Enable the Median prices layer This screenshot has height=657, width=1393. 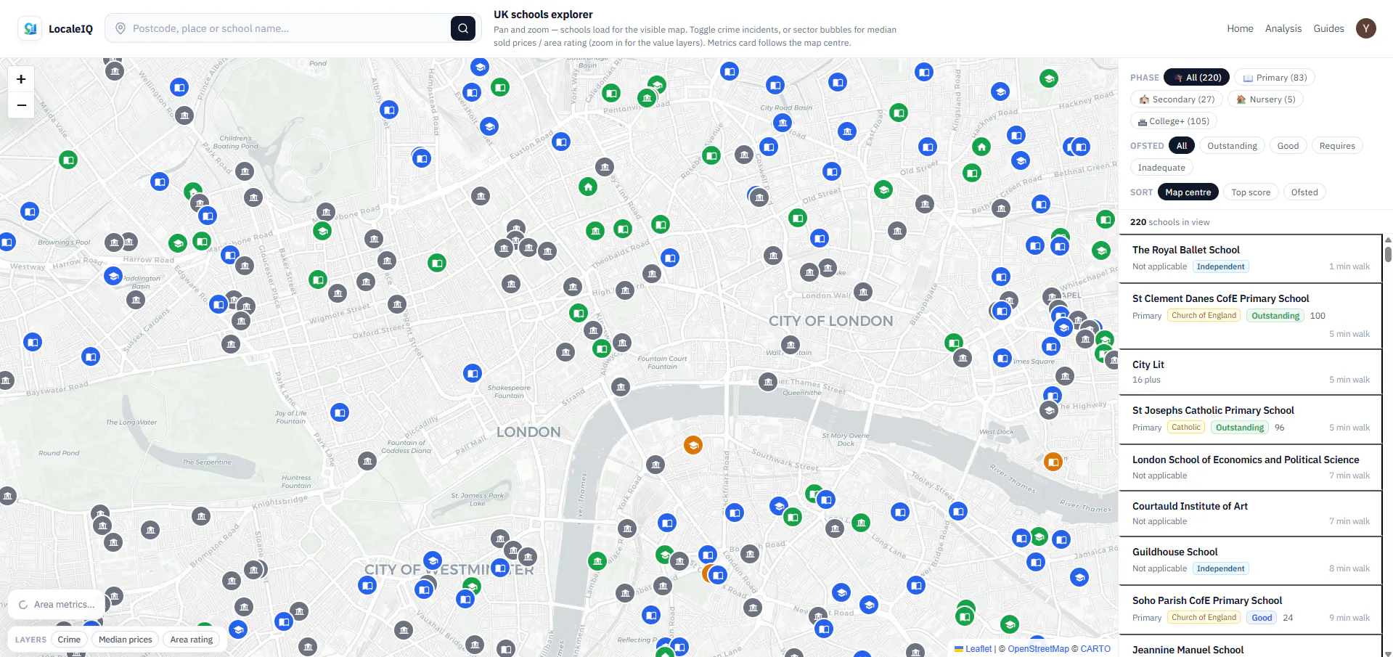(126, 640)
